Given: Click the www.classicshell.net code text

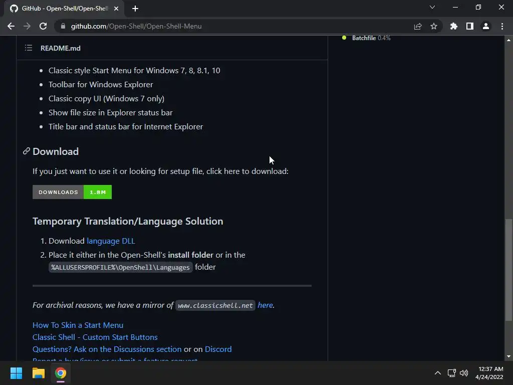Looking at the screenshot, I should 215,305.
